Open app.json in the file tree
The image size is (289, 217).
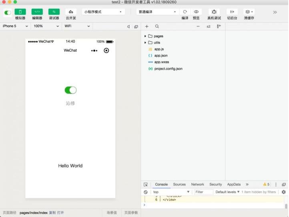click(x=161, y=56)
